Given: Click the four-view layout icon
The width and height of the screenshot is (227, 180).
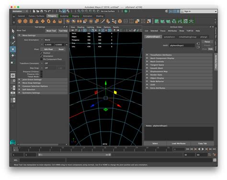Looking at the screenshot, I should (x=13, y=82).
